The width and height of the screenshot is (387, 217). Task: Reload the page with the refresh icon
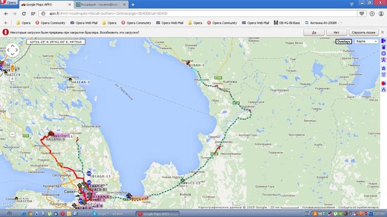pos(24,13)
